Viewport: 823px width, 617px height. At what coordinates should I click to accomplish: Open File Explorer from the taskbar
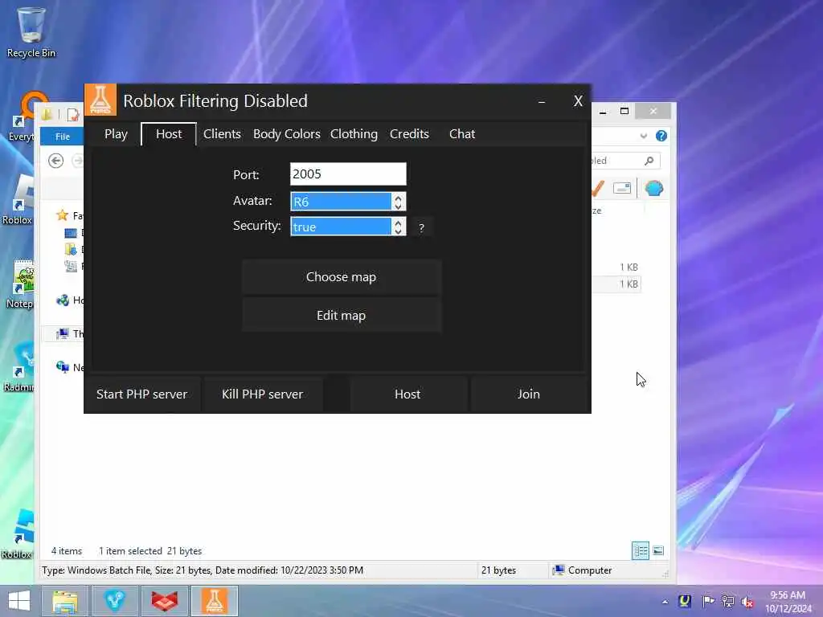(65, 601)
